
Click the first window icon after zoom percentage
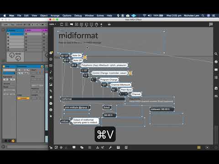click(x=62, y=24)
